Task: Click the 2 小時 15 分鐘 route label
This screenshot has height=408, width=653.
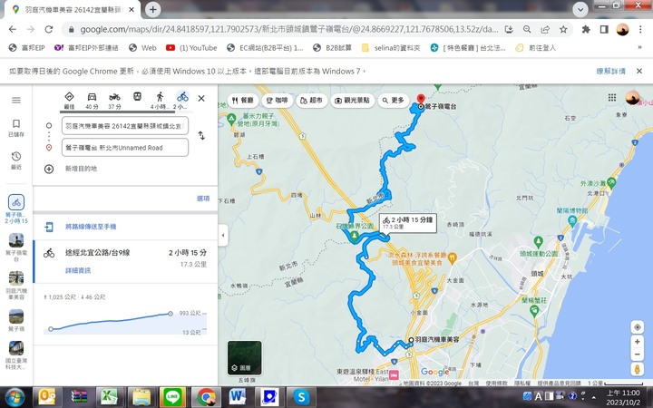Action: click(x=408, y=223)
